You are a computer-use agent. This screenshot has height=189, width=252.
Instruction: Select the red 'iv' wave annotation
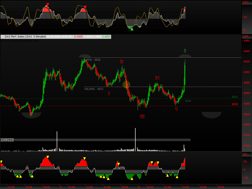click(x=157, y=78)
